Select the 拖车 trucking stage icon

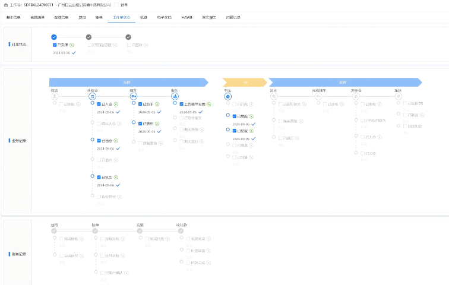click(x=134, y=96)
